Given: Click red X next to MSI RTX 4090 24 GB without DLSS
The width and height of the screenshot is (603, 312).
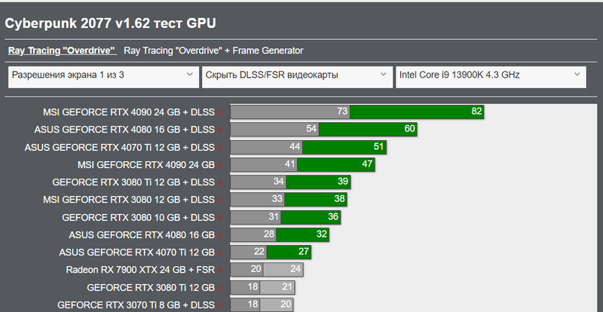Looking at the screenshot, I should click(x=221, y=165).
